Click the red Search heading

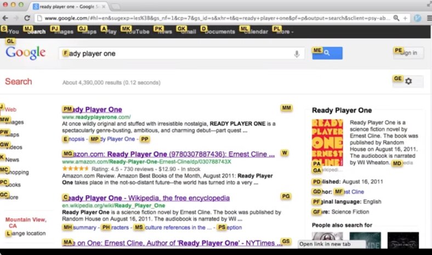pyautogui.click(x=19, y=82)
